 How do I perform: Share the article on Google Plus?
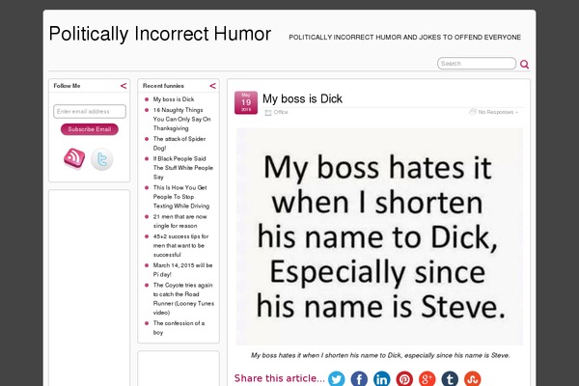(427, 378)
